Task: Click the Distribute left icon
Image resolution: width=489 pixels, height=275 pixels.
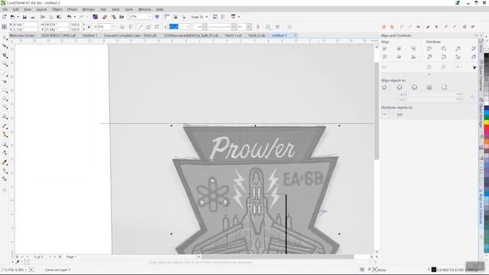Action: 429,49
